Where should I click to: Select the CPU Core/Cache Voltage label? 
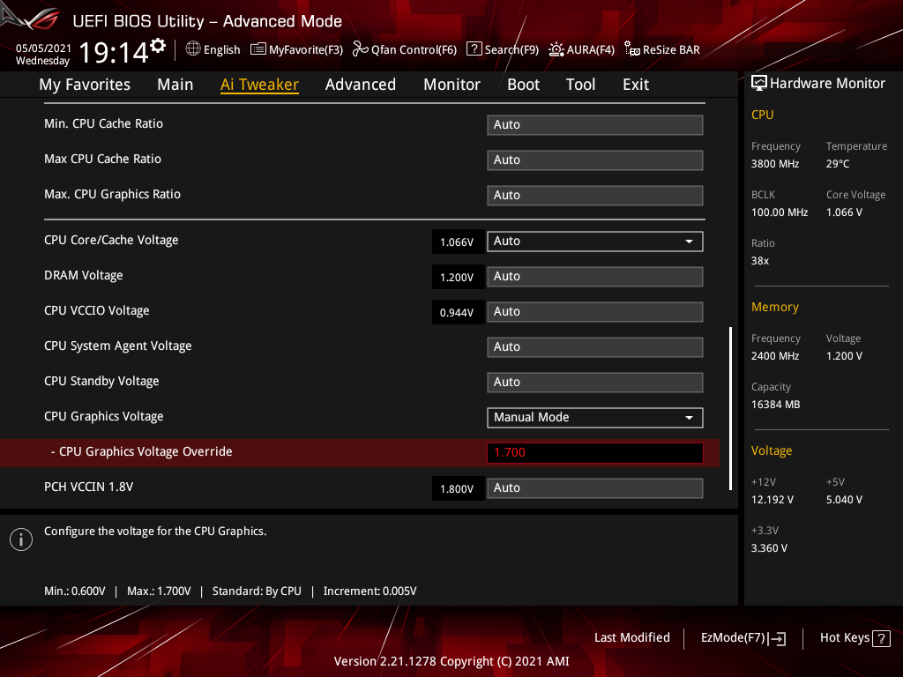tap(111, 240)
